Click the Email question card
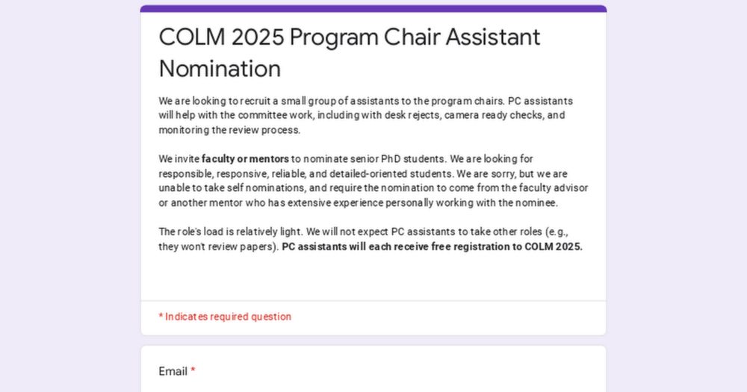This screenshot has width=747, height=392. pos(373,369)
